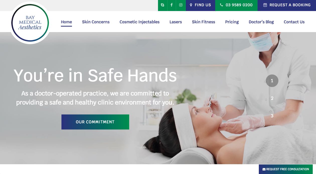Click the Bay Medical Aesthetics logo

coord(30,23)
